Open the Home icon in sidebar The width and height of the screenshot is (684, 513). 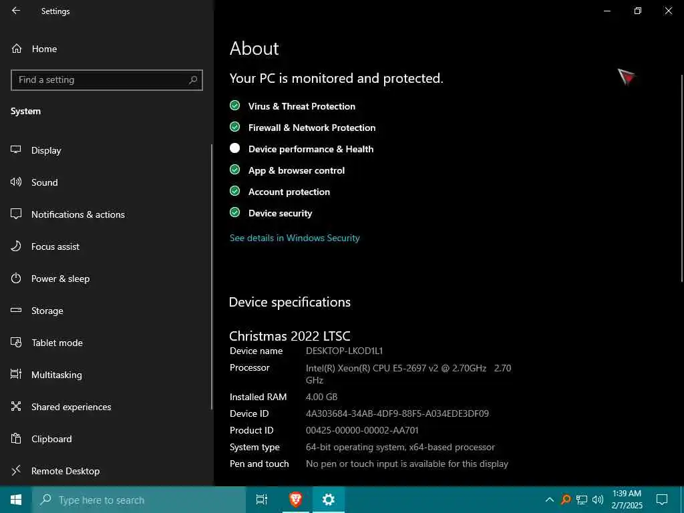(x=17, y=48)
